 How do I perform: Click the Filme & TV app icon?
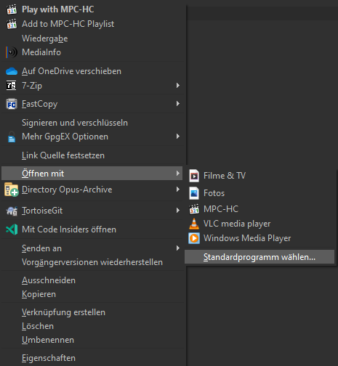tap(194, 176)
